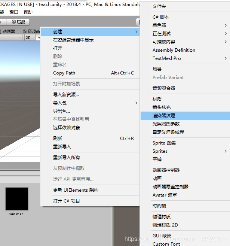
Task: Expand the Sprites submenu
Action: 185,151
